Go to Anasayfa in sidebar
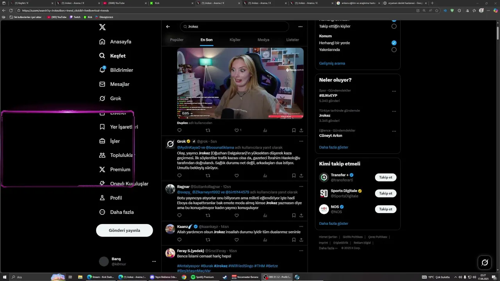The width and height of the screenshot is (500, 281). coord(115,42)
